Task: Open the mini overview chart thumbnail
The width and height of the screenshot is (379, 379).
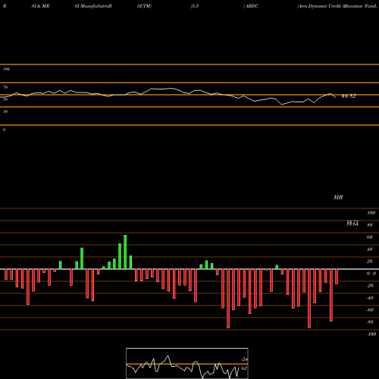Action: tap(187, 363)
